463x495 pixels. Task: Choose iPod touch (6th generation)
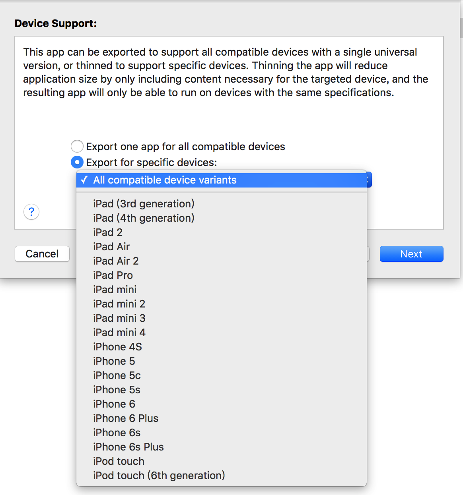[x=159, y=476]
